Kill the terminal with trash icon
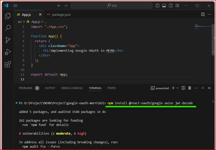Image resolution: width=216 pixels, height=150 pixels. 190,88
